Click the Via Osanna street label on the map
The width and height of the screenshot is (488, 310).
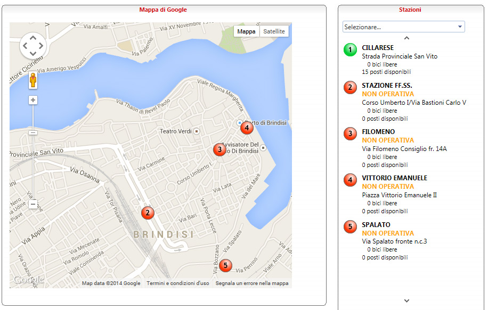point(85,175)
